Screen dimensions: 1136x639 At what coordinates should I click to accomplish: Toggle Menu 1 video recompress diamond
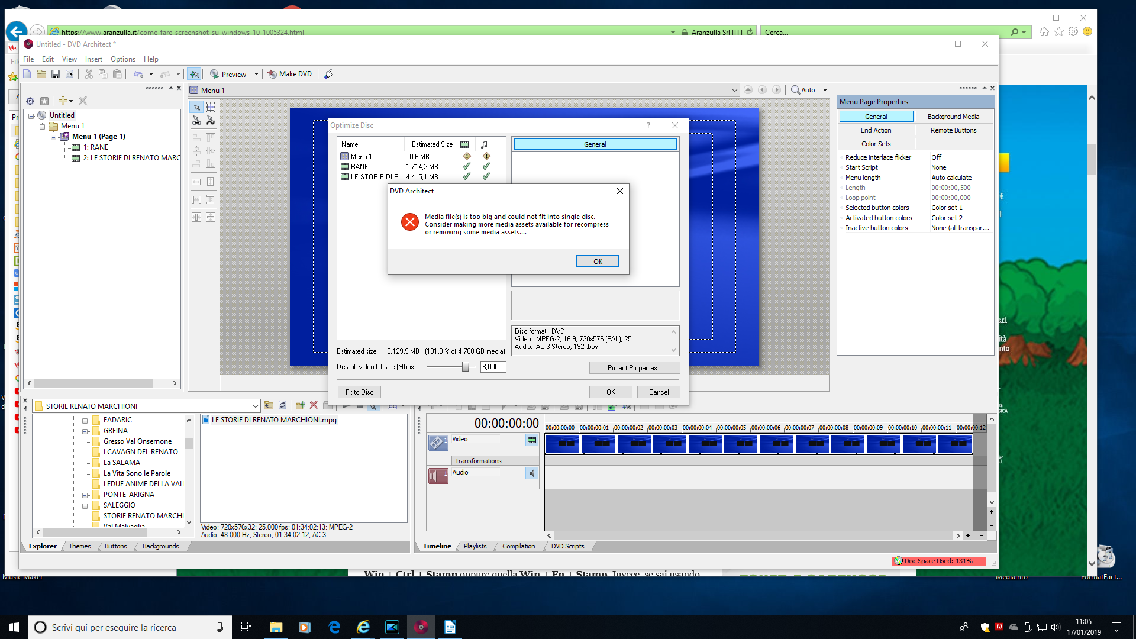467,157
